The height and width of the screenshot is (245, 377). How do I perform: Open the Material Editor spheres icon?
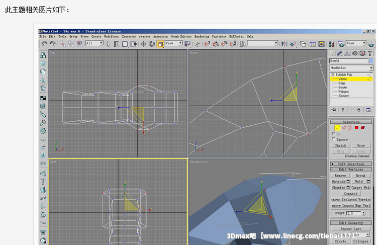tap(331, 44)
